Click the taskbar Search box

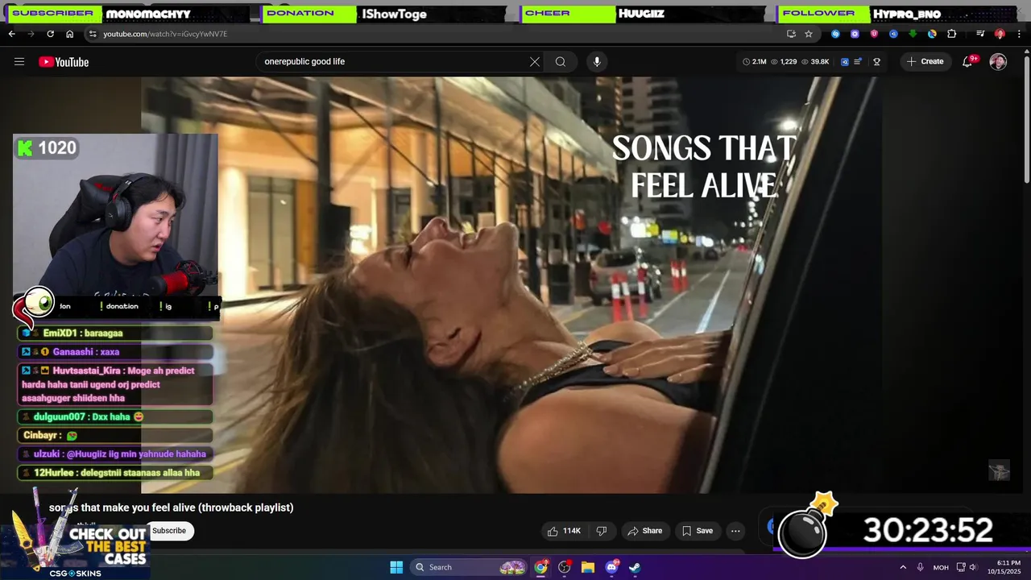click(470, 567)
